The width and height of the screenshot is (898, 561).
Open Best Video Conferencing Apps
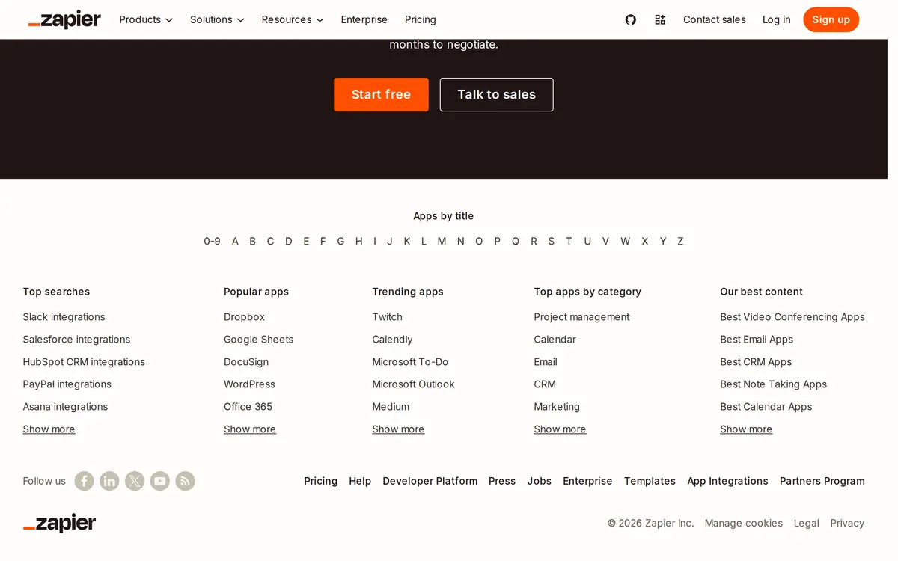click(792, 317)
